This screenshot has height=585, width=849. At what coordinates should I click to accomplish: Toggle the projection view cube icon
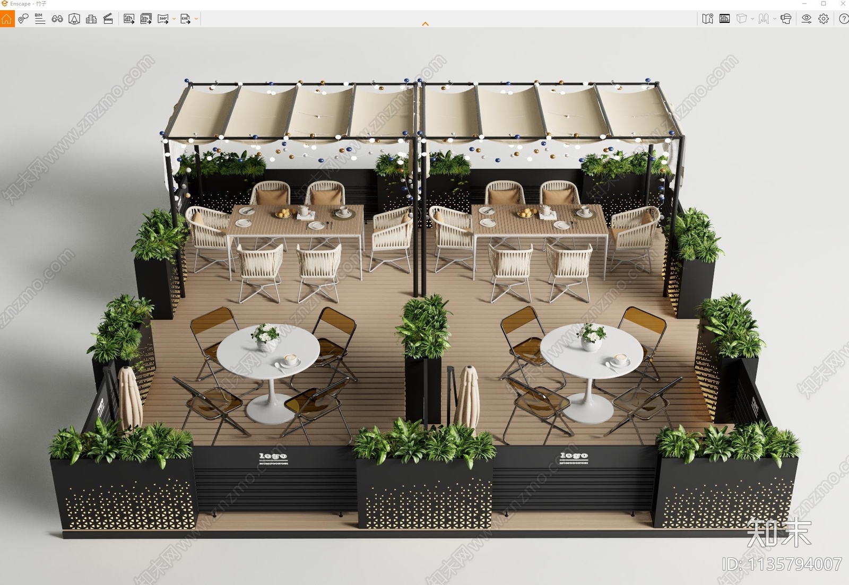point(741,19)
